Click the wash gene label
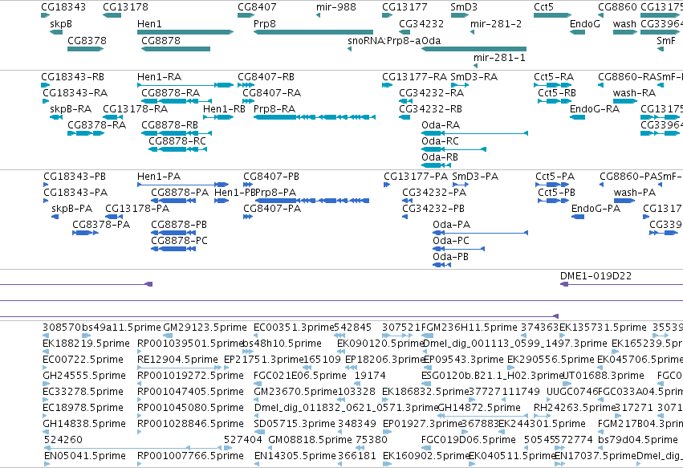The width and height of the screenshot is (683, 468). [624, 24]
